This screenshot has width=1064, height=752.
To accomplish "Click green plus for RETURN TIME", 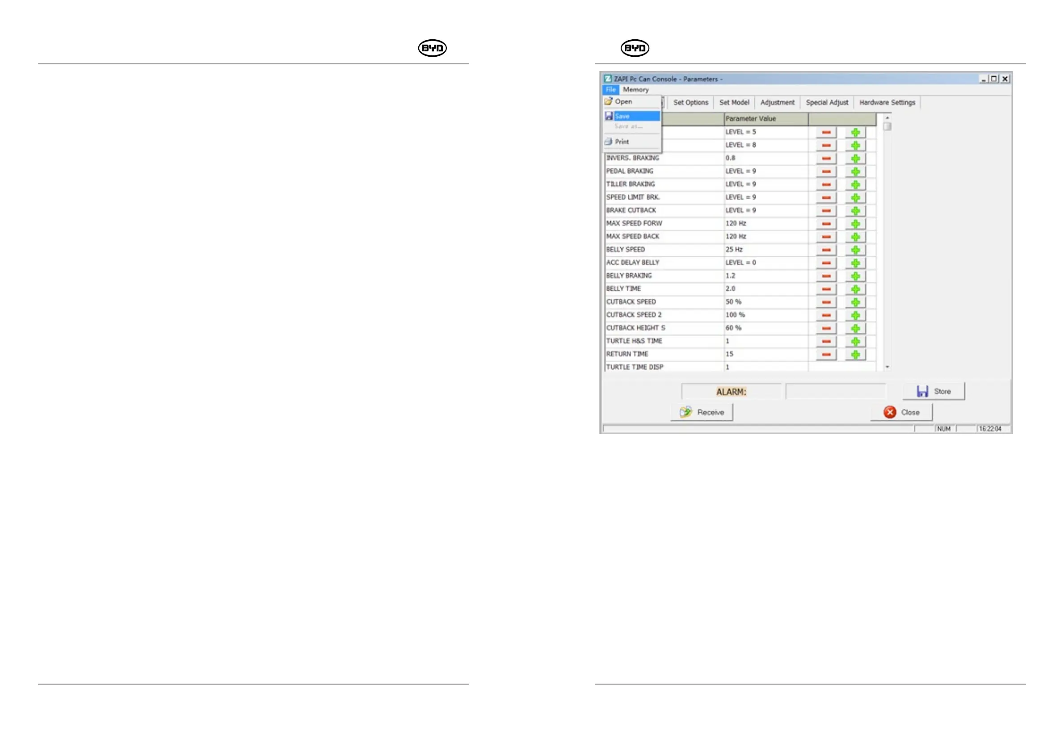I will 855,354.
